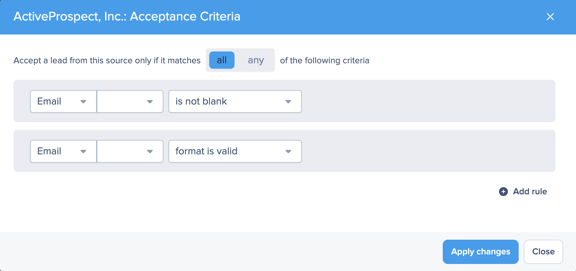The image size is (576, 271).
Task: Click the caret arrow on "is not blank" dropdown
Action: (x=288, y=102)
